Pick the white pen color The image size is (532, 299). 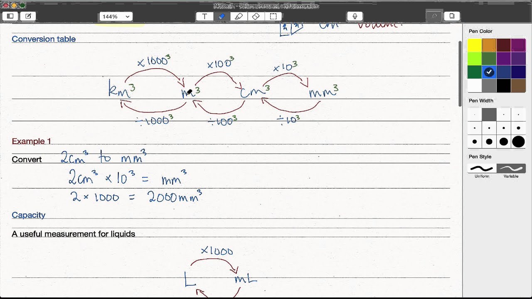(475, 86)
